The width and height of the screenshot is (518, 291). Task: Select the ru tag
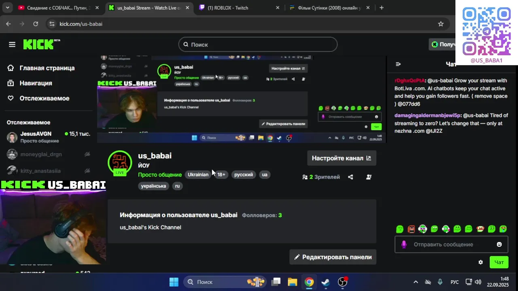point(177,186)
